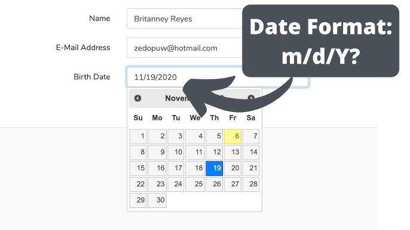The height and width of the screenshot is (230, 410).
Task: Click the November month title header
Action: click(177, 98)
